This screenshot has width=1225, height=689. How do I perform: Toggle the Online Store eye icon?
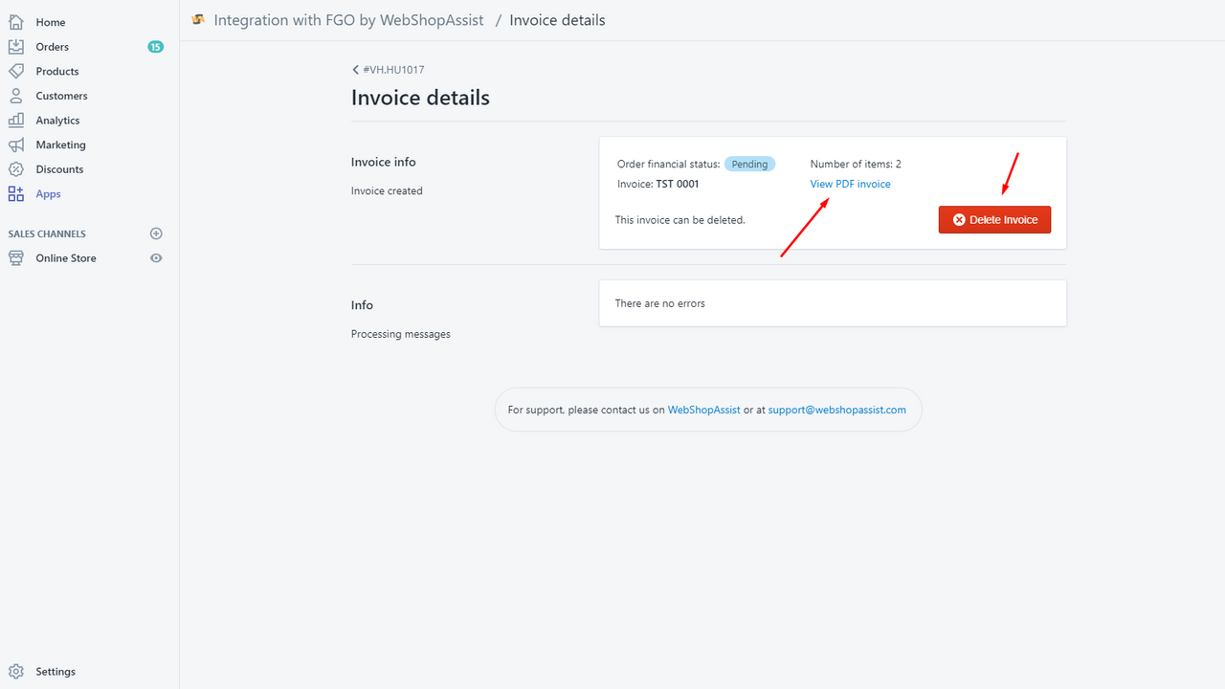[156, 258]
